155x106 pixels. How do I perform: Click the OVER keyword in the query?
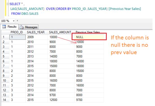click(50, 9)
